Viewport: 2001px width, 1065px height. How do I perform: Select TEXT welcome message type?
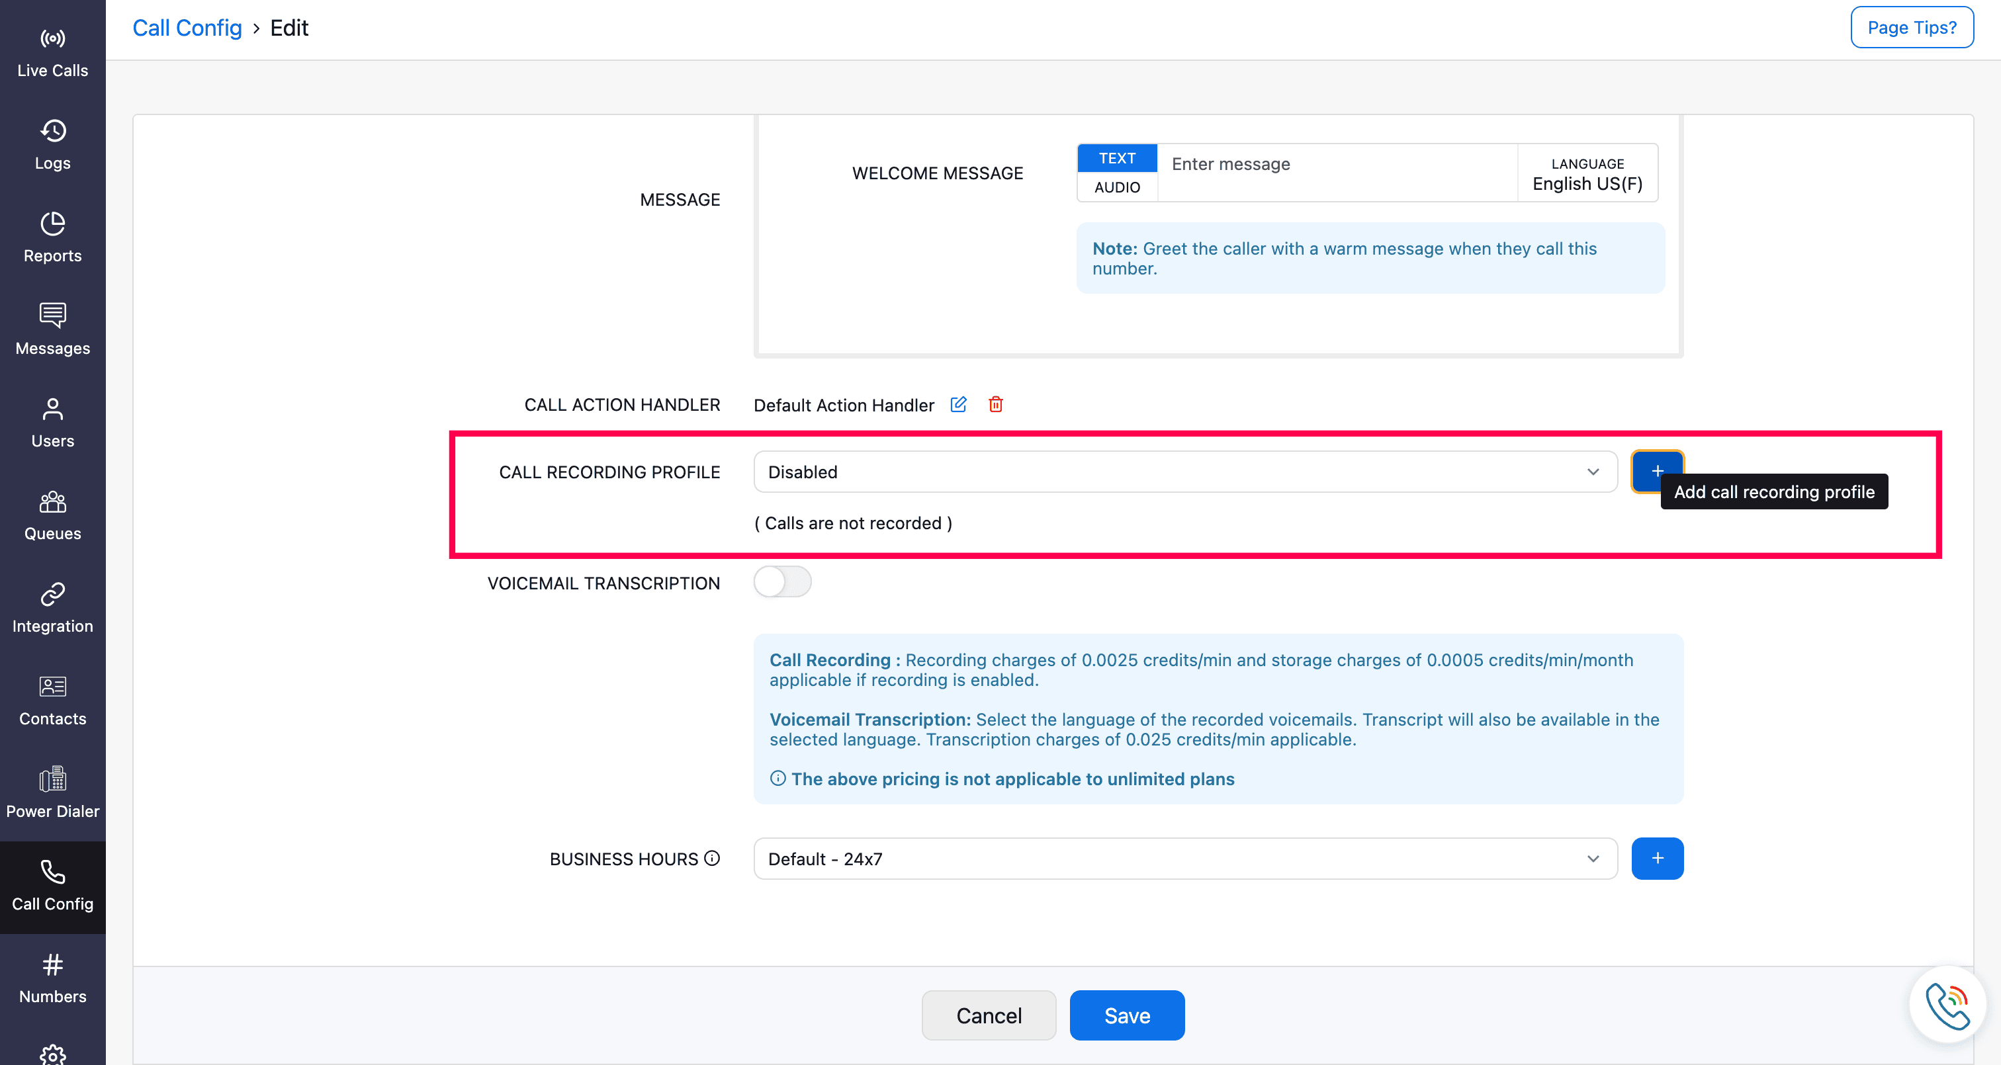[1117, 159]
